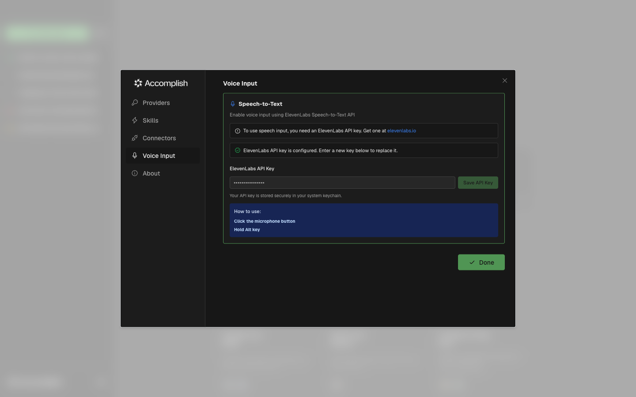Click the Skills lightning bolt icon
Viewport: 636px width, 397px height.
pyautogui.click(x=134, y=120)
